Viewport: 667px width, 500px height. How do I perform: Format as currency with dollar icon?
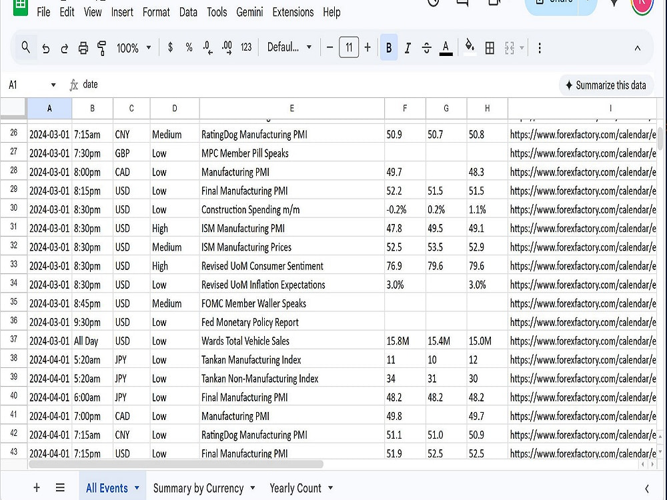pos(170,47)
